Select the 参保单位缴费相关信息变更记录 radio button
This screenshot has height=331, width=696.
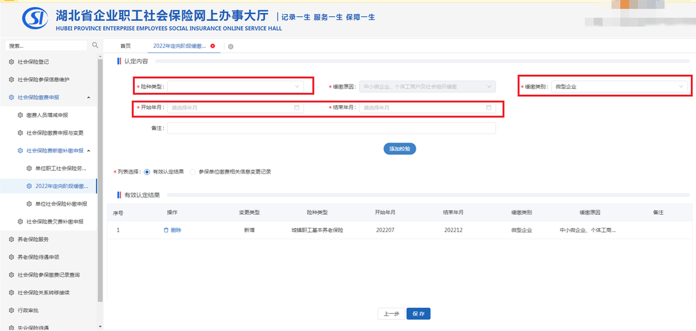193,172
